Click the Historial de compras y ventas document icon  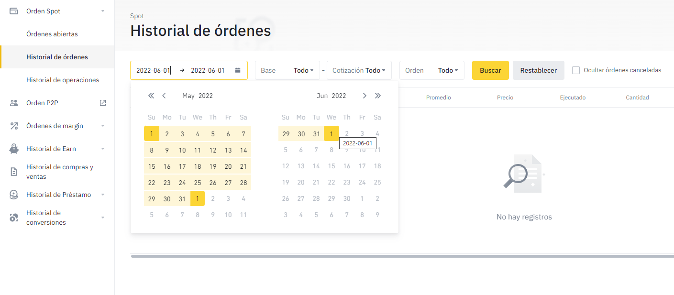pos(14,172)
